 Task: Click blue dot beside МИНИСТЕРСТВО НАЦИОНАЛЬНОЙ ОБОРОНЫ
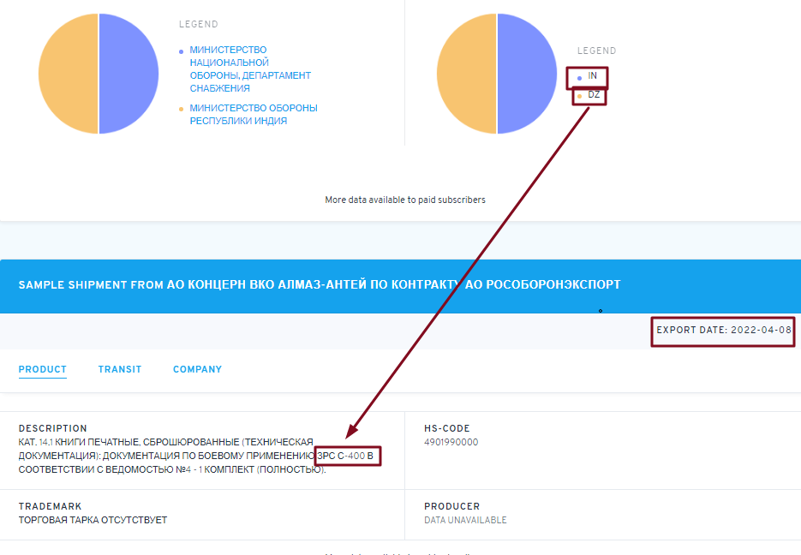pos(181,51)
